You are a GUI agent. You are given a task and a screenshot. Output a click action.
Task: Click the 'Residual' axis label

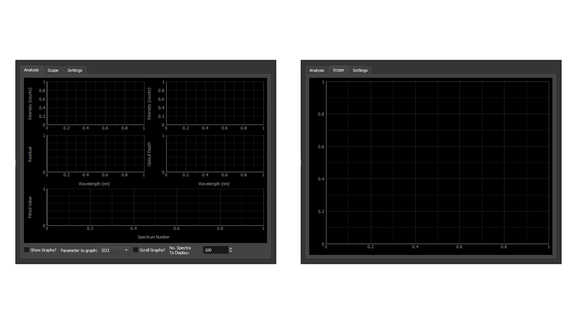tap(30, 154)
